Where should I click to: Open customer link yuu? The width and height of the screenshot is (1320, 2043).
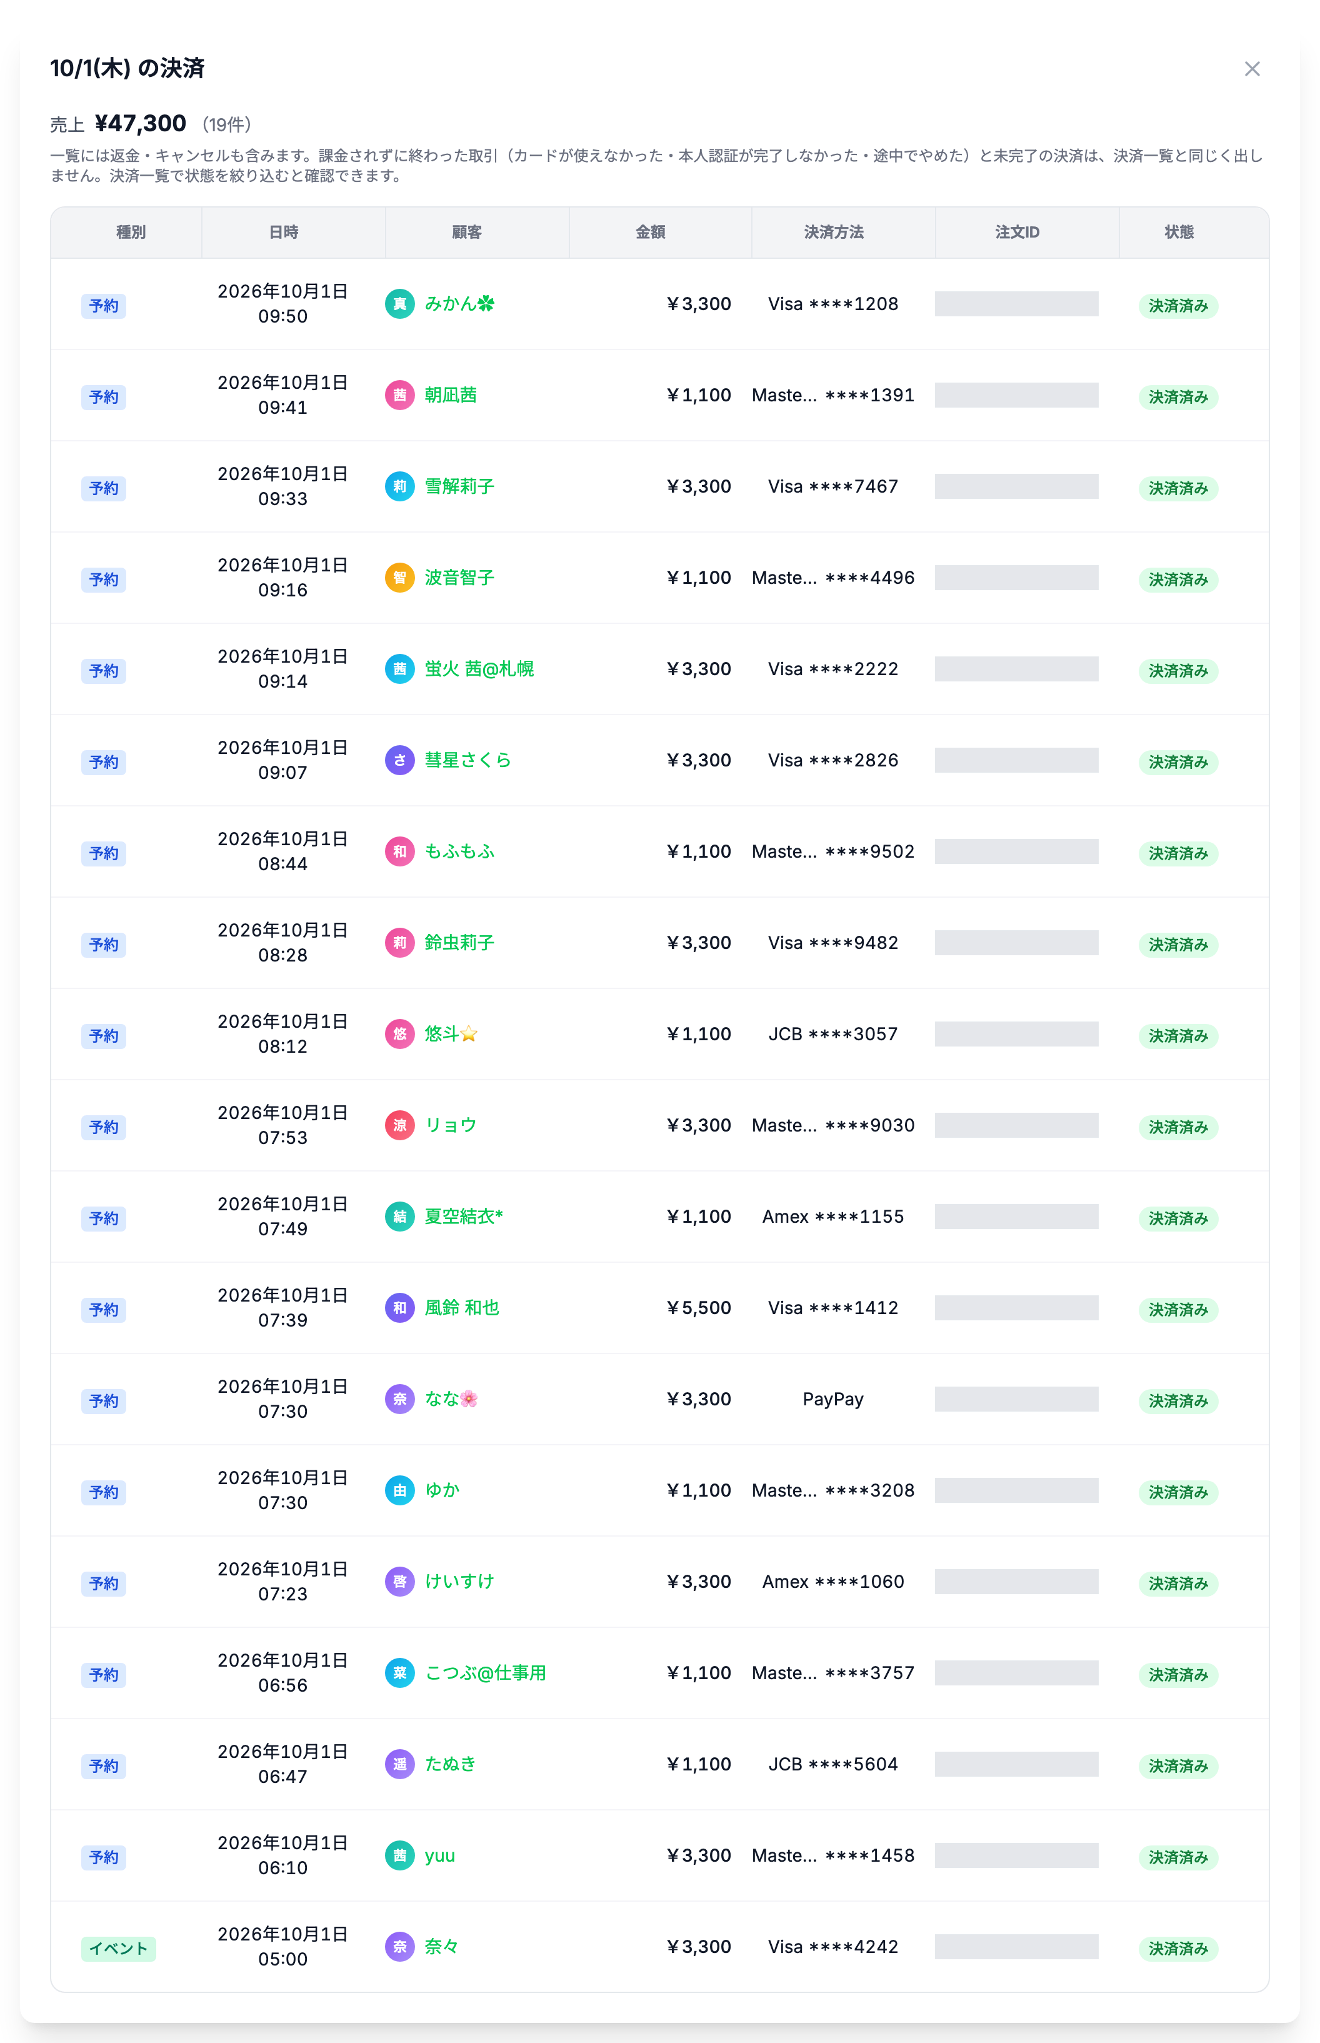440,1856
